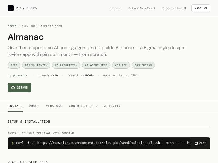Click commit hash 5576597
Image resolution: width=218 pixels, height=163 pixels.
click(x=87, y=76)
